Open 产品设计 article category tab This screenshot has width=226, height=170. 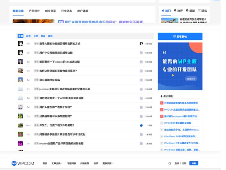click(34, 11)
